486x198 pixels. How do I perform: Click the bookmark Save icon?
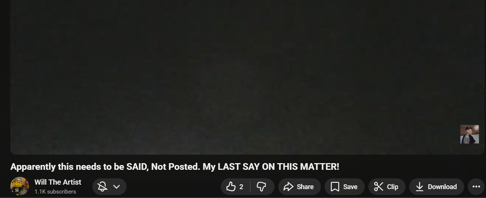[335, 187]
